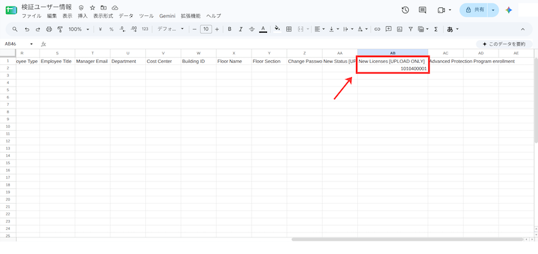Viewport: 538px width, 254px height.
Task: Insert a link with chain icon
Action: 377,29
